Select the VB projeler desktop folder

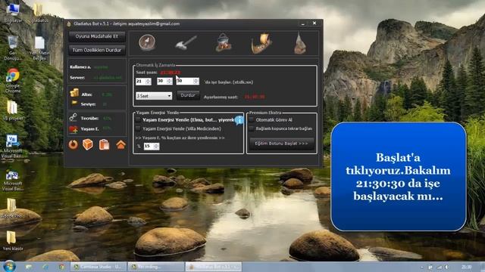point(13,111)
